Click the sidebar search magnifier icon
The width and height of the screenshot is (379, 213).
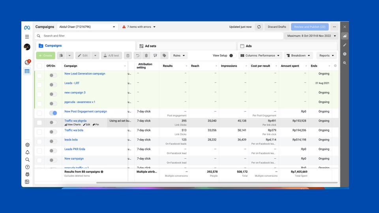27,160
